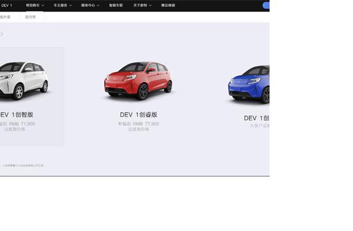Click the DEV 1创睿版 model title
This screenshot has width=353, height=231.
click(139, 115)
